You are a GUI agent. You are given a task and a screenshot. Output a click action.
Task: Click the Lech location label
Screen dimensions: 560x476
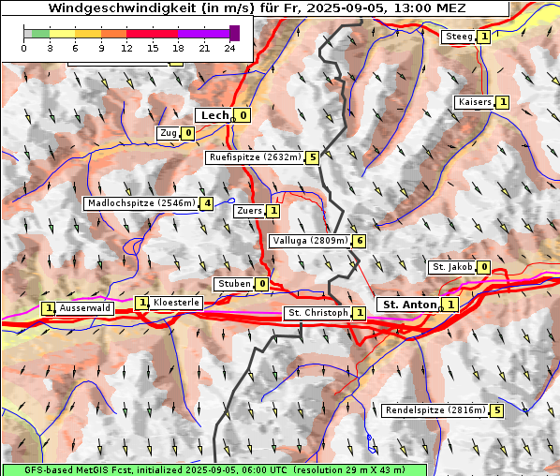click(x=215, y=115)
